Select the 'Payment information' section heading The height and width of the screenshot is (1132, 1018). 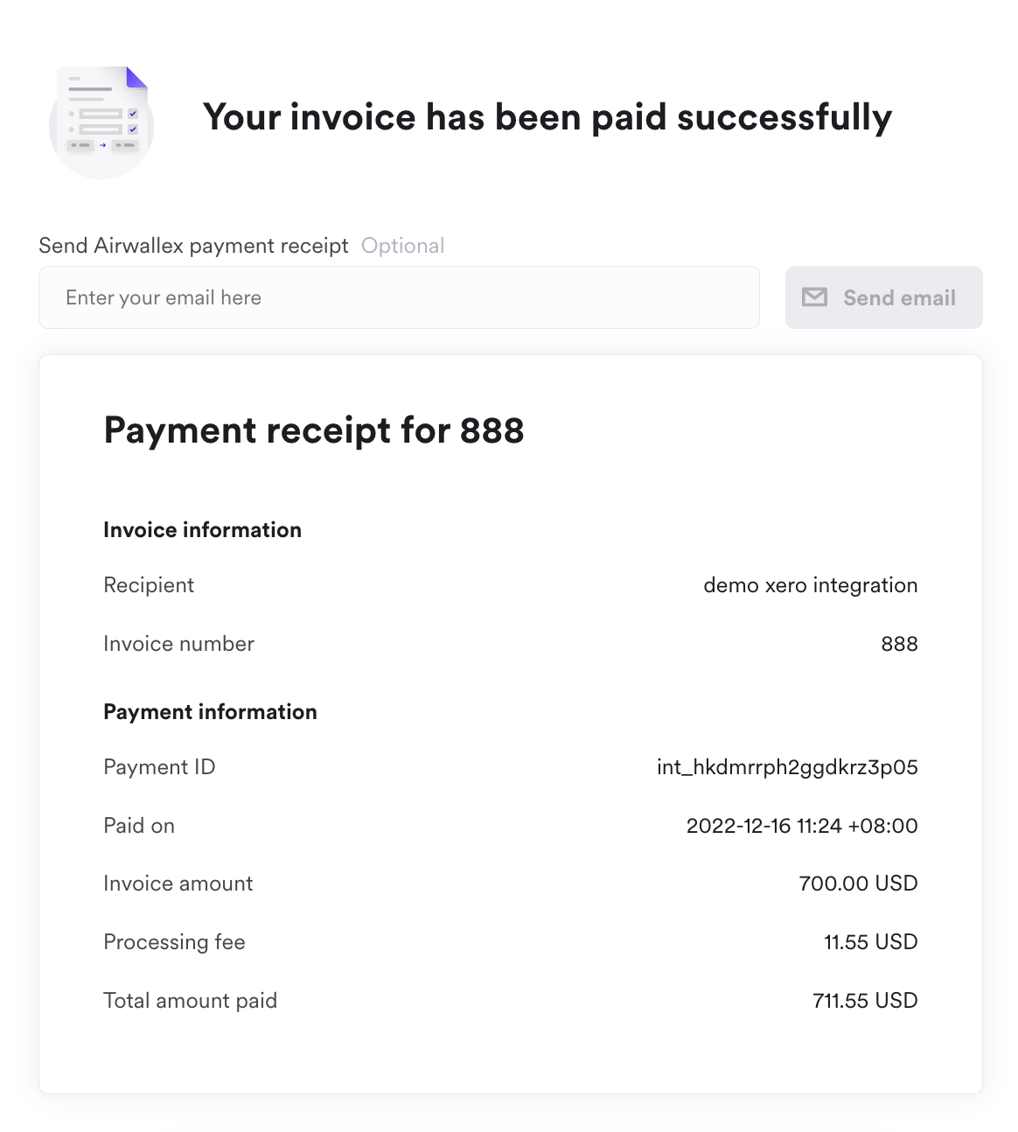[x=210, y=712]
